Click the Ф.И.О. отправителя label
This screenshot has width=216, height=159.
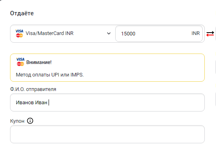click(33, 89)
